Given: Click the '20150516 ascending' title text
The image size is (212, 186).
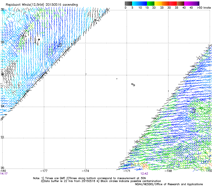Looking at the screenshot, I should (62, 5).
